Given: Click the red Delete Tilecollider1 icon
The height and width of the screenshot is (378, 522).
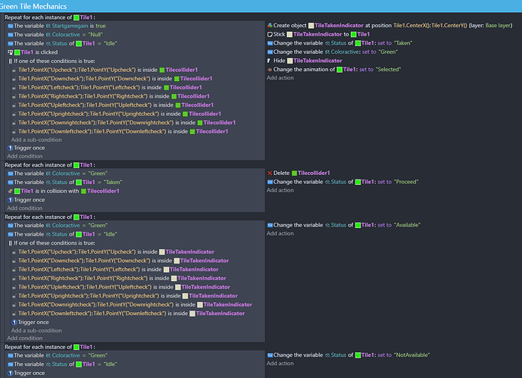Looking at the screenshot, I should (x=270, y=173).
